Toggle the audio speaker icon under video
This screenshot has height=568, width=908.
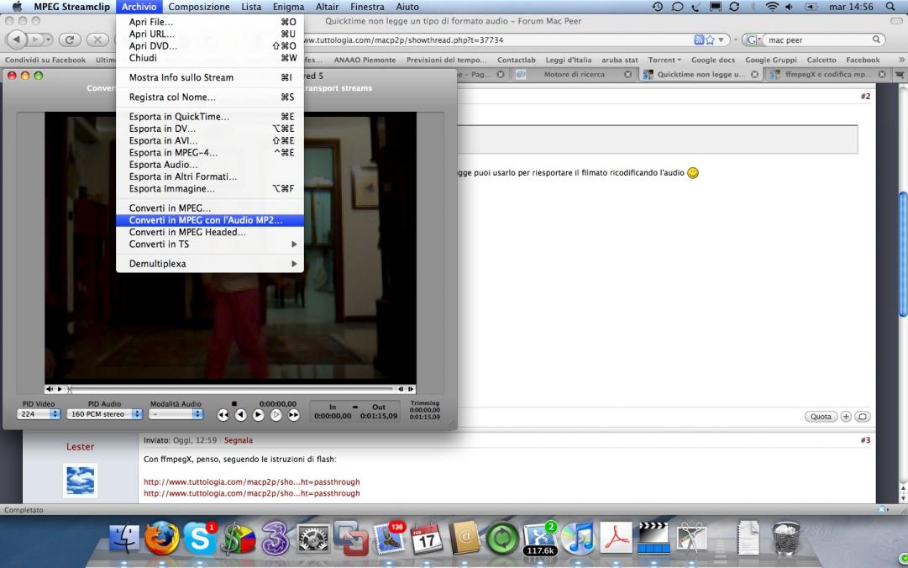(x=50, y=389)
